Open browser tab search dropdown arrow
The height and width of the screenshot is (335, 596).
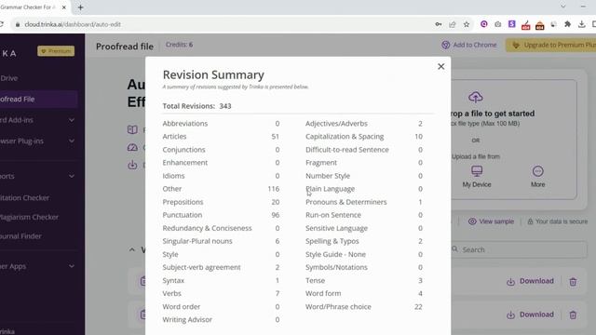click(562, 7)
